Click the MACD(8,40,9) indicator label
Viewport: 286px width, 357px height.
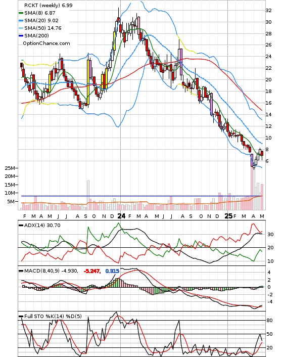coord(51,271)
